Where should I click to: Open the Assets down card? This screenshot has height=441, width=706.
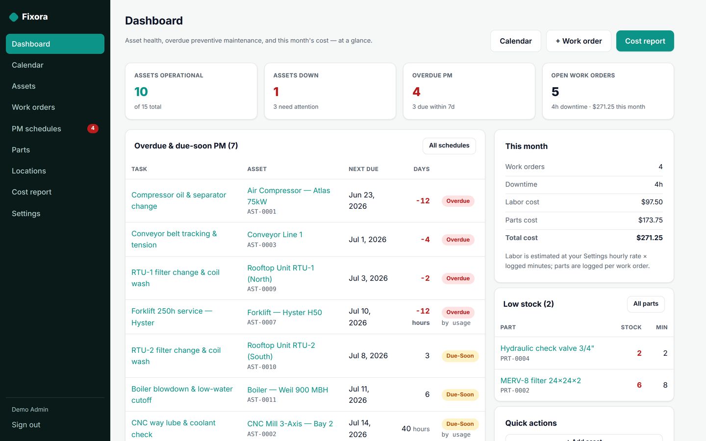[x=330, y=91]
